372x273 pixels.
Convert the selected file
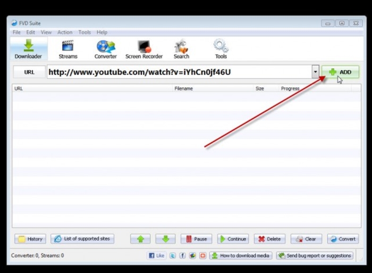click(x=343, y=239)
